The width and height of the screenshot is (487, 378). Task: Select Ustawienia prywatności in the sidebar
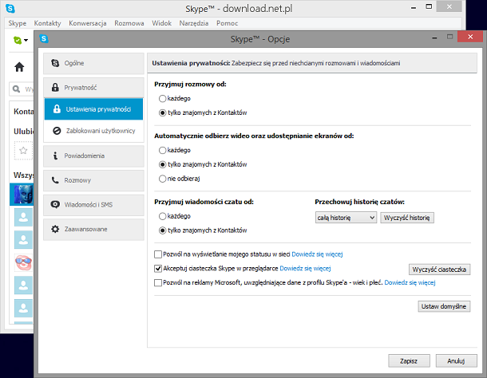tap(93, 109)
